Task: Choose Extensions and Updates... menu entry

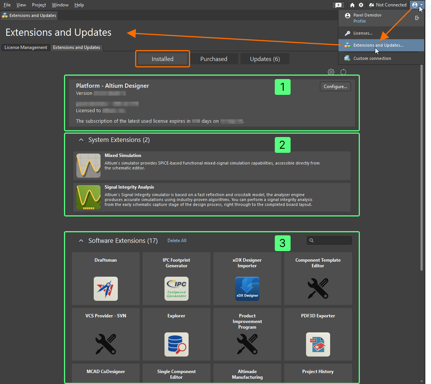Action: coord(381,45)
